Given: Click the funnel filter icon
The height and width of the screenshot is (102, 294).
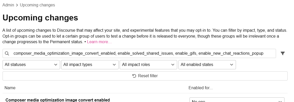Looking at the screenshot, I should point(282,53).
